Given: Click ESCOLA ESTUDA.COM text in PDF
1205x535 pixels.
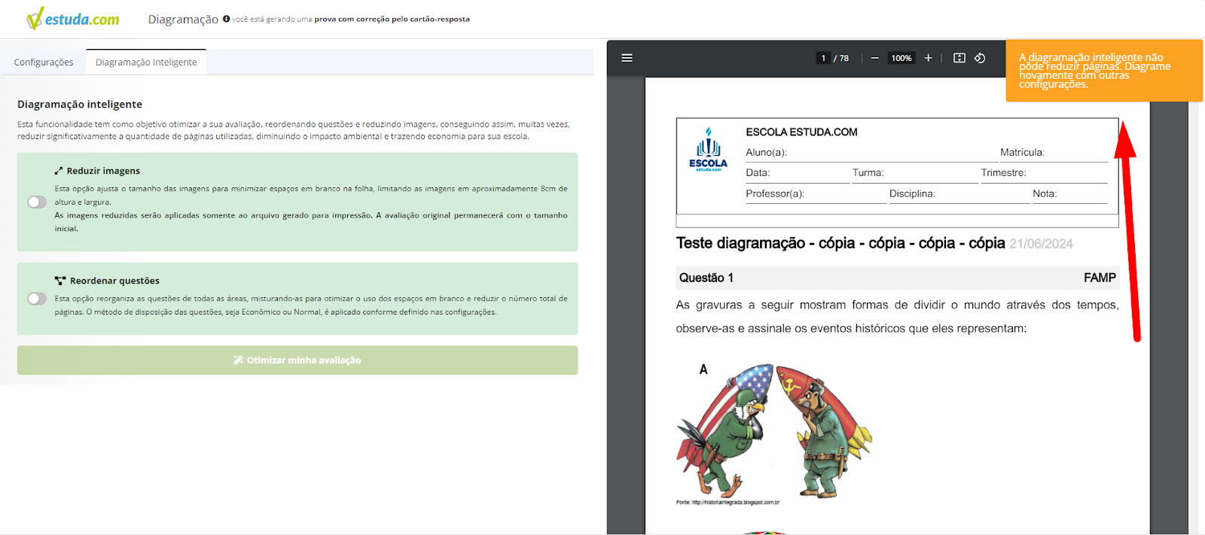Looking at the screenshot, I should click(x=801, y=132).
